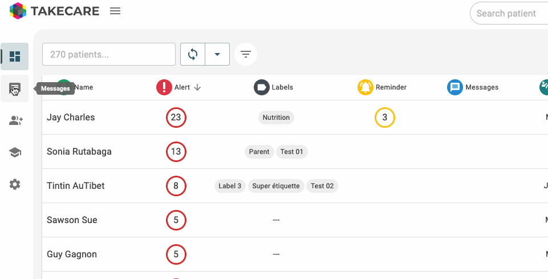Click the TAKECARE cube logo
Screen dimensions: 548x279
point(18,11)
